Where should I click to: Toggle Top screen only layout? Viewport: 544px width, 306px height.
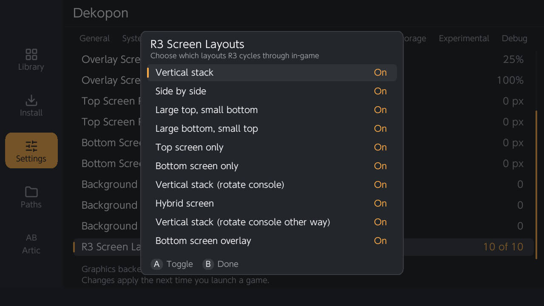[272, 147]
